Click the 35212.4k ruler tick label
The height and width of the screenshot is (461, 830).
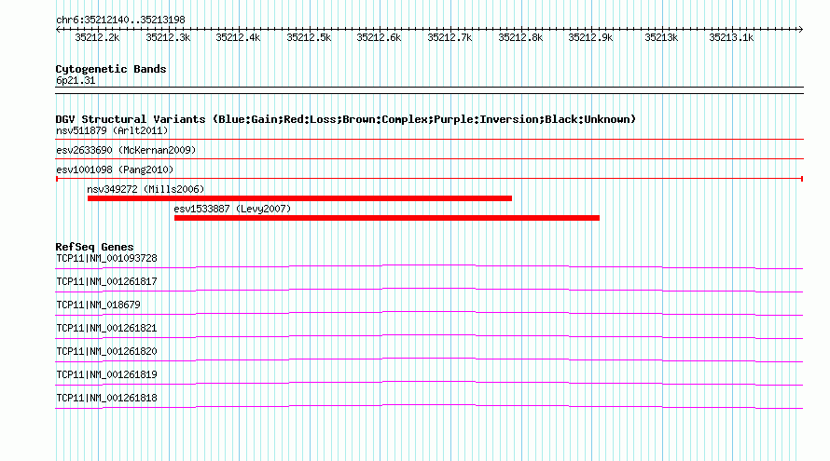(238, 37)
